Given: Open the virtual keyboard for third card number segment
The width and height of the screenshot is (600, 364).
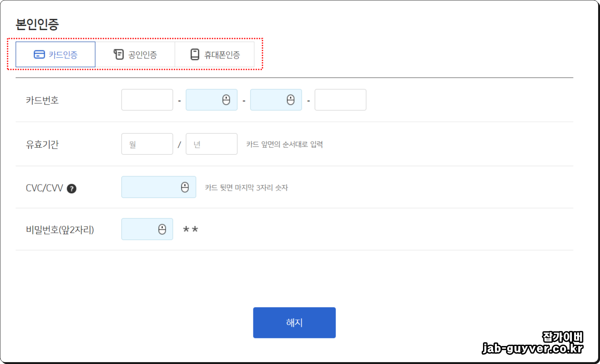Looking at the screenshot, I should (x=290, y=100).
